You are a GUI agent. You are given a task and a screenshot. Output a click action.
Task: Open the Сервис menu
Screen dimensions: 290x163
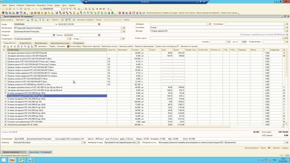tap(58, 5)
